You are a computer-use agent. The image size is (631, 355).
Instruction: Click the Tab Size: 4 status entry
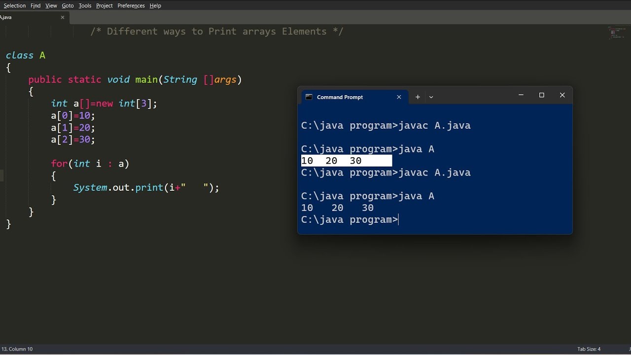pyautogui.click(x=589, y=349)
